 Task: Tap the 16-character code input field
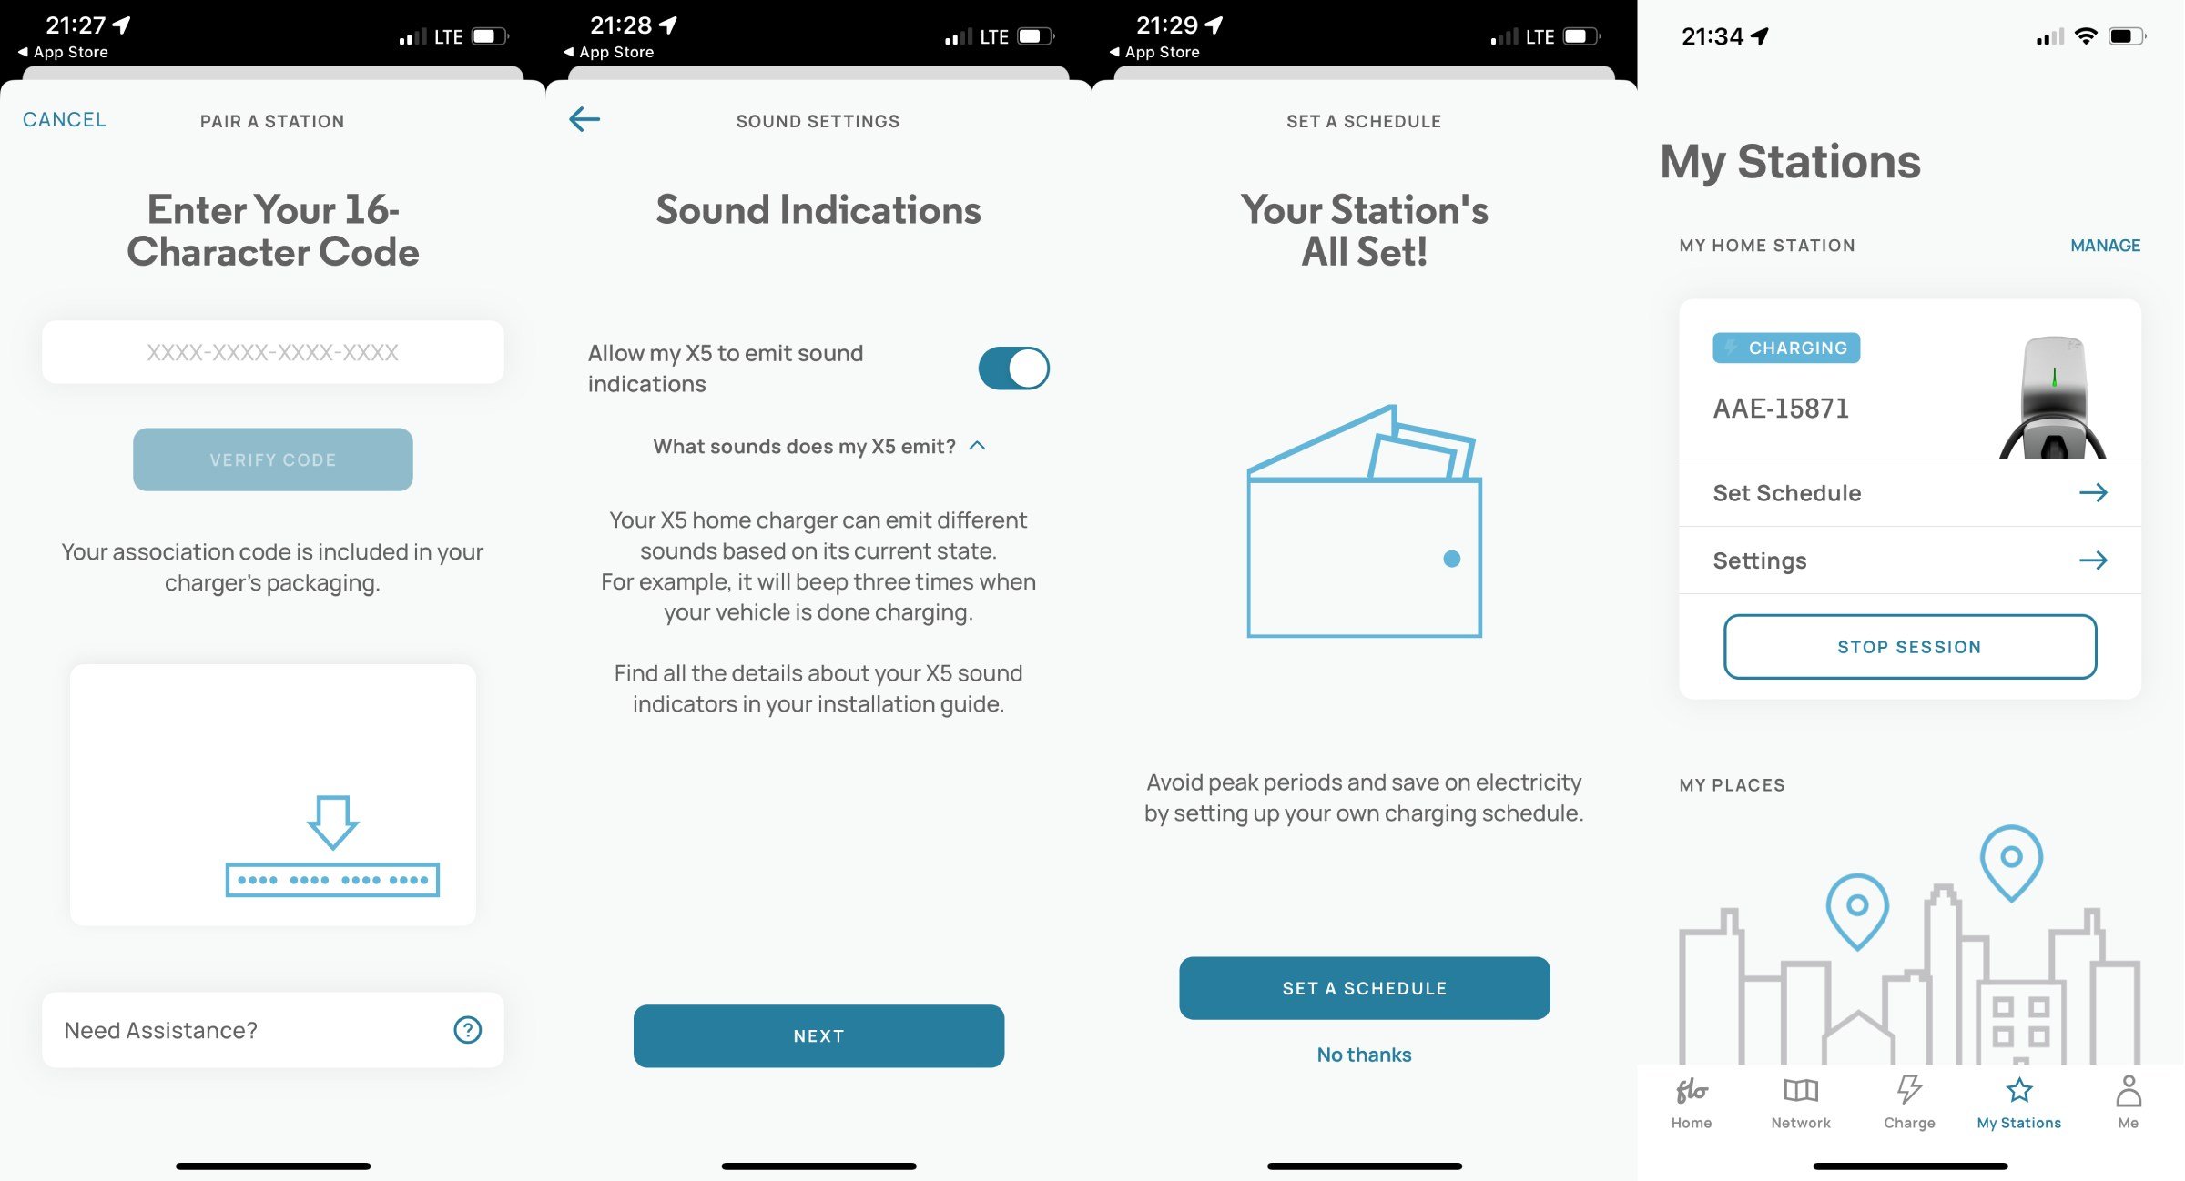pos(272,350)
